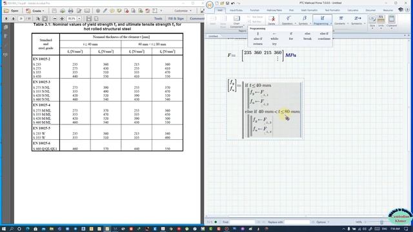Toggle the Programming operators menu

pyautogui.click(x=322, y=20)
